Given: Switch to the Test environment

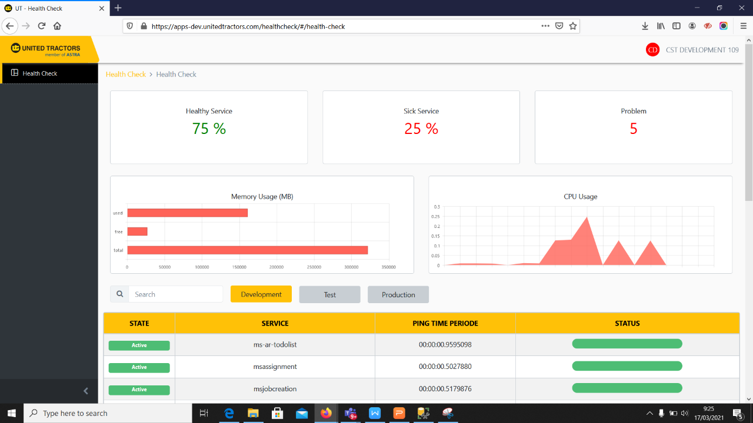Looking at the screenshot, I should (x=330, y=295).
